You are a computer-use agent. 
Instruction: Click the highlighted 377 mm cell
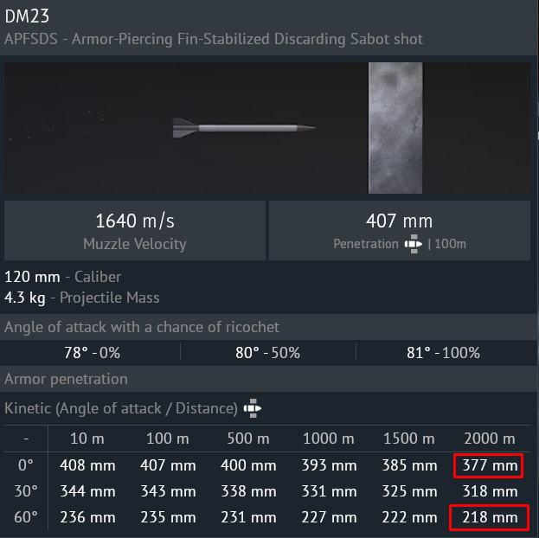(485, 465)
